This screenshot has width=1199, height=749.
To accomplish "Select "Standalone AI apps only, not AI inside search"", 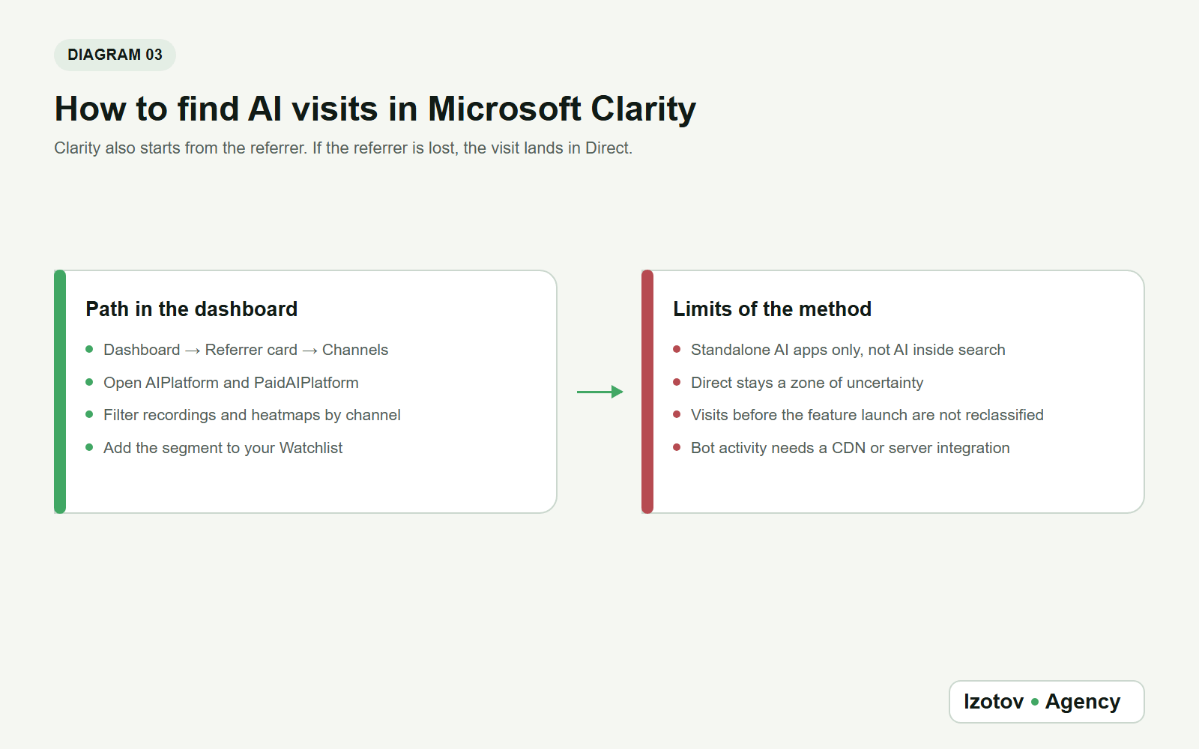I will click(848, 350).
